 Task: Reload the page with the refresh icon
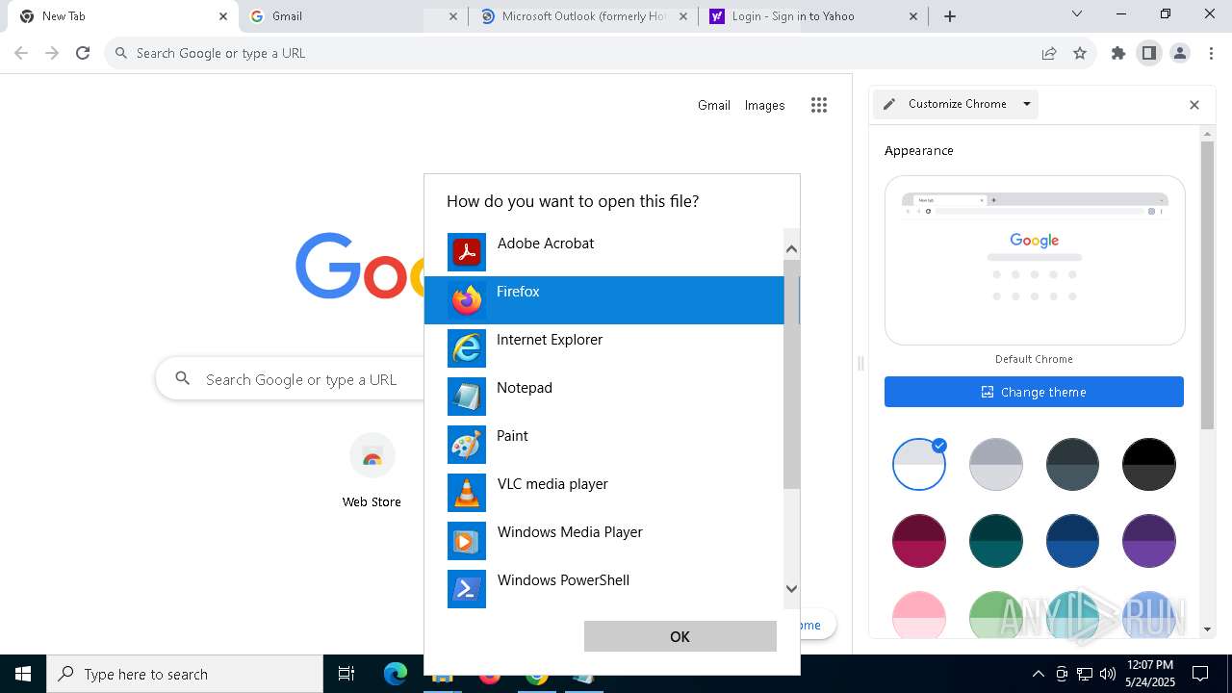click(x=83, y=53)
